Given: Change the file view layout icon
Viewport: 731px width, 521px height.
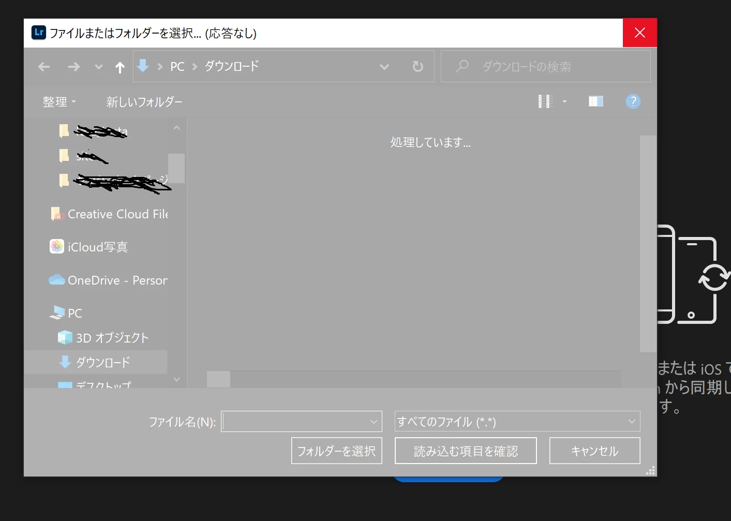Looking at the screenshot, I should tap(546, 101).
